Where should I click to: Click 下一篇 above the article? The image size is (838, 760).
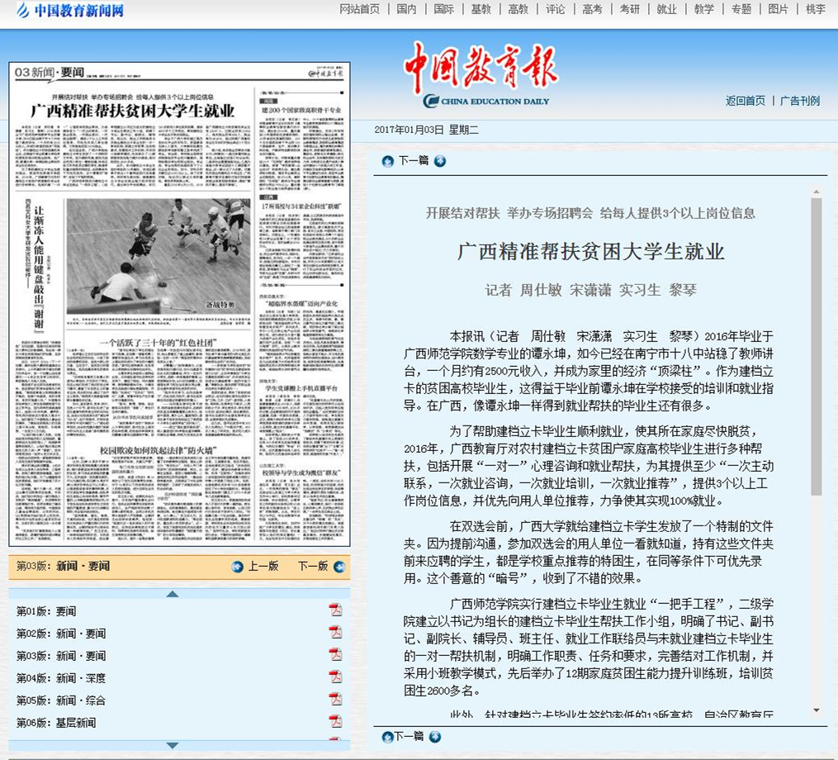[x=414, y=160]
